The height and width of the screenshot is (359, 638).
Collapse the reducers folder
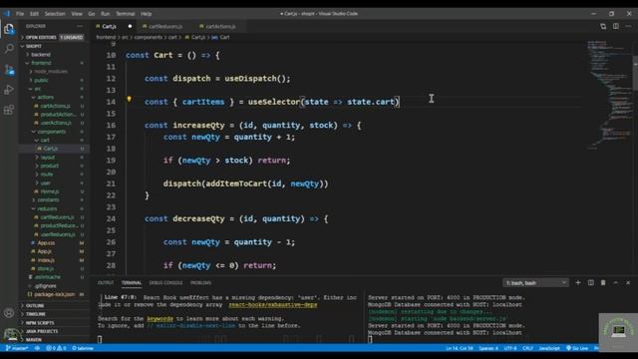tap(47, 208)
